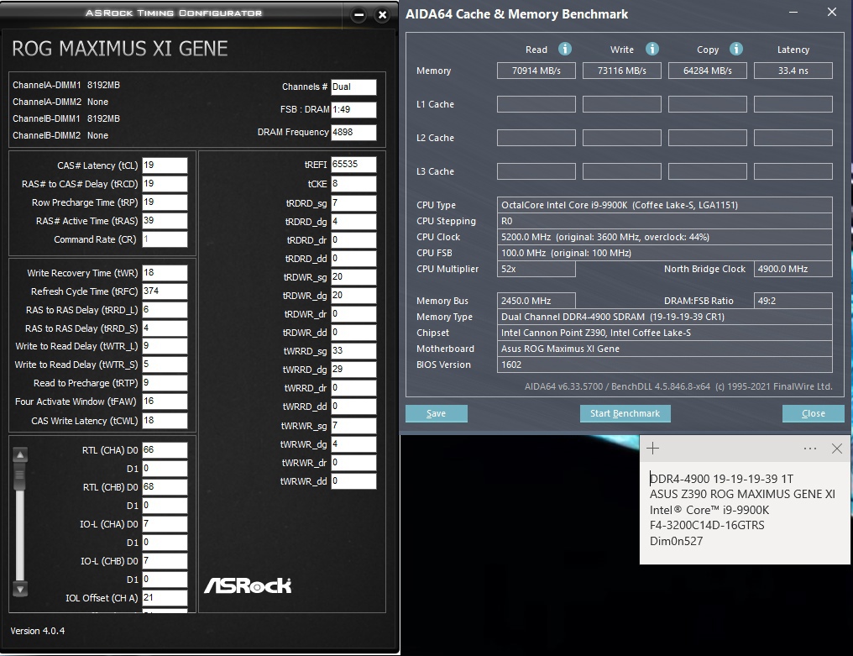Open the sticky note three-dots menu

coord(810,449)
